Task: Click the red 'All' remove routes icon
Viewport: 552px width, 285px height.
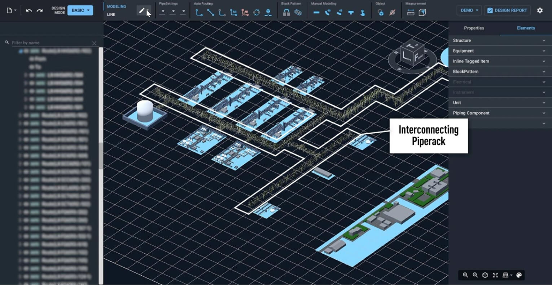Action: 245,13
